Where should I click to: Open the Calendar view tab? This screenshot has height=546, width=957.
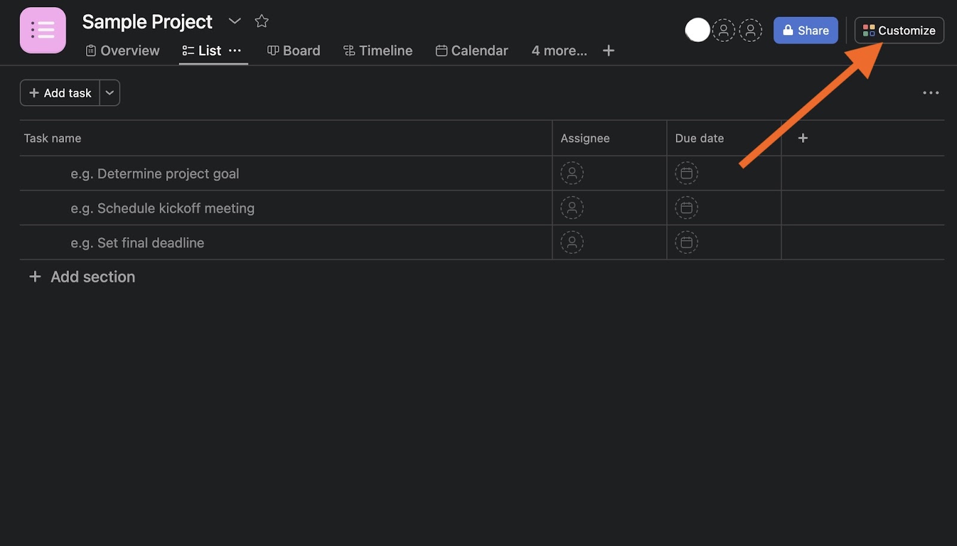pyautogui.click(x=472, y=51)
